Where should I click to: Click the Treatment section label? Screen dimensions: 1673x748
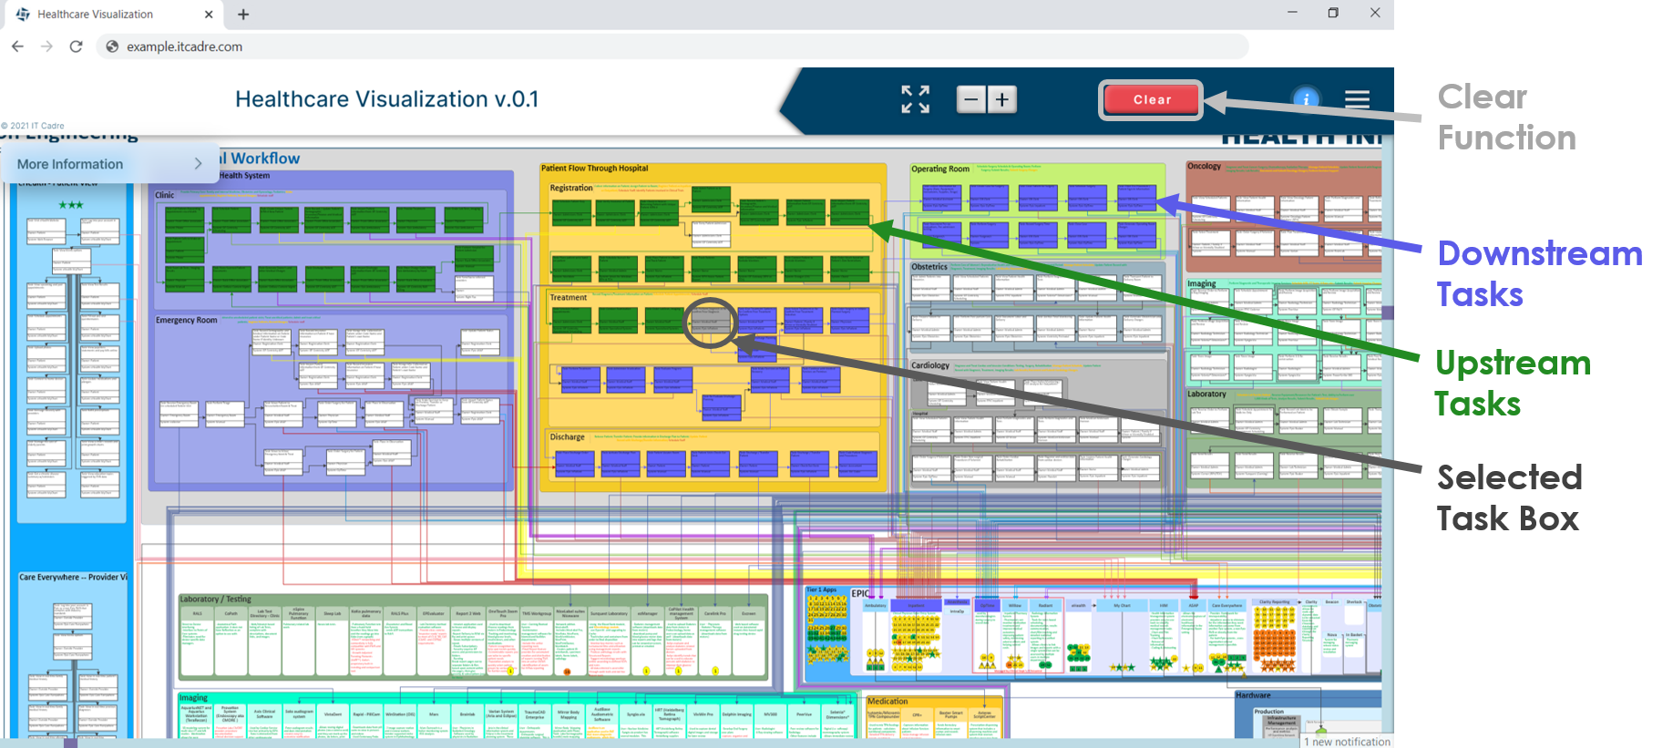point(569,297)
